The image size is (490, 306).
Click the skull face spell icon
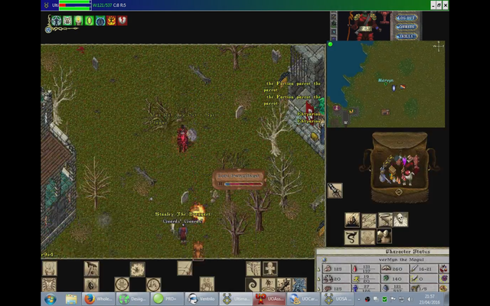point(400,220)
